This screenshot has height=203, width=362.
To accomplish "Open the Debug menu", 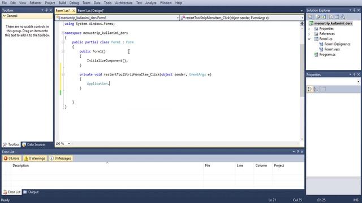I will 74,3.
